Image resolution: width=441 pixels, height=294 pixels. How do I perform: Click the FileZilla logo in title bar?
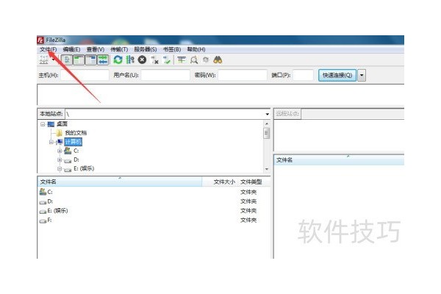[40, 40]
